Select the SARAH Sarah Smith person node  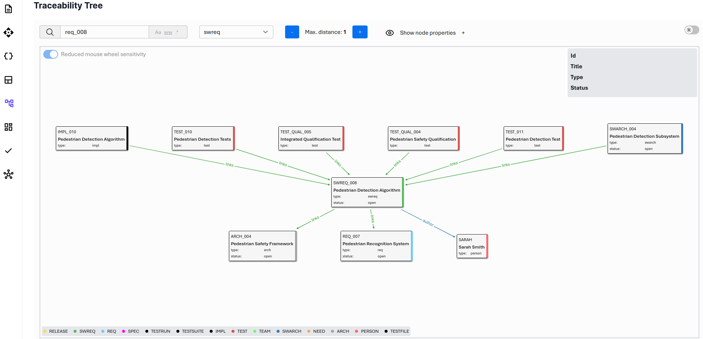click(473, 246)
